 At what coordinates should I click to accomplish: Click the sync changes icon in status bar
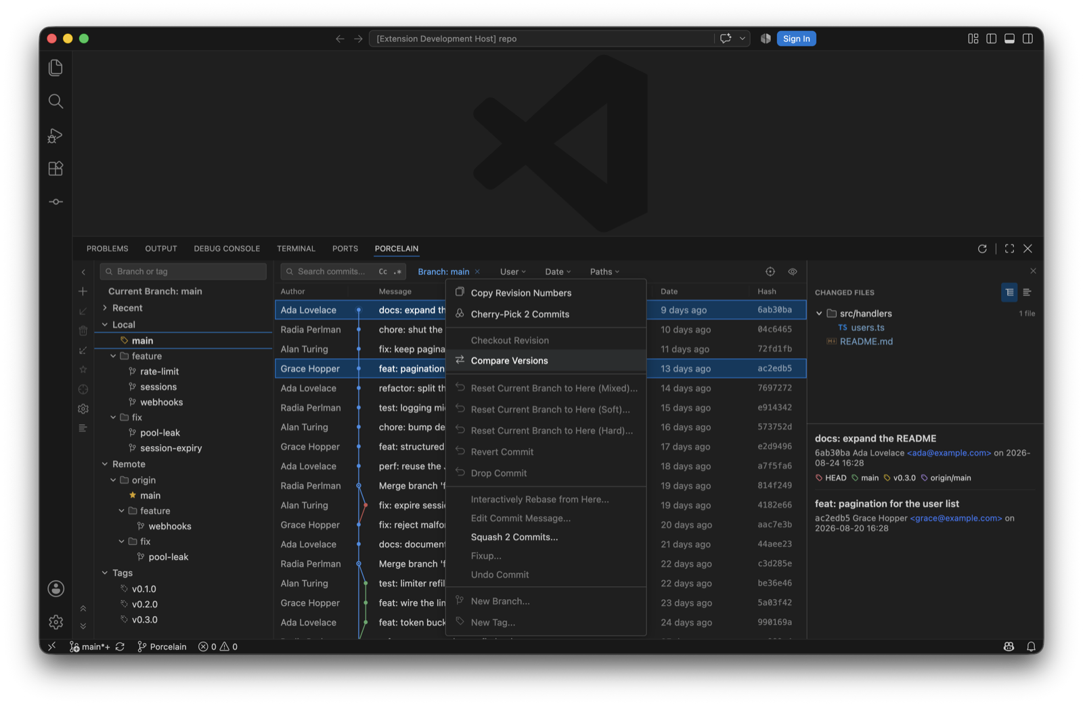tap(120, 646)
